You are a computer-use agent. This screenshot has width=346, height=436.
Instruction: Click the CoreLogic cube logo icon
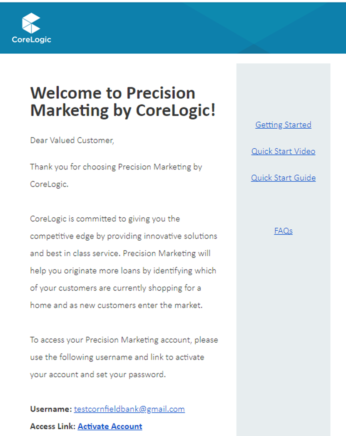coord(31,23)
